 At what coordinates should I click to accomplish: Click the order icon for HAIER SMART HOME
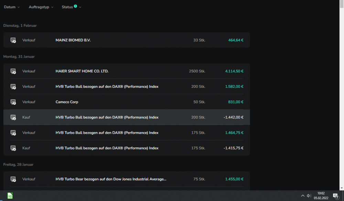click(13, 71)
